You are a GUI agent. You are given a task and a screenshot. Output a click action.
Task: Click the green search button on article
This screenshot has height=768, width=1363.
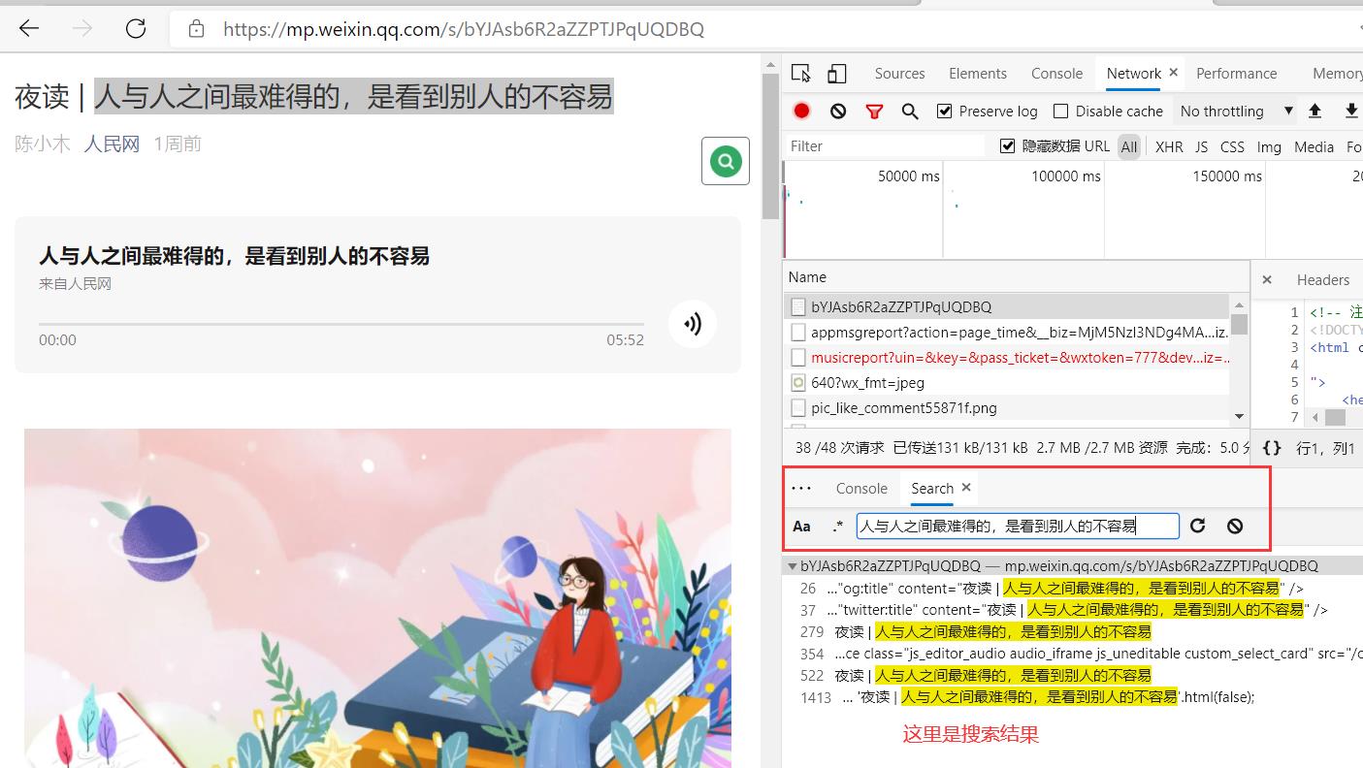(x=726, y=161)
